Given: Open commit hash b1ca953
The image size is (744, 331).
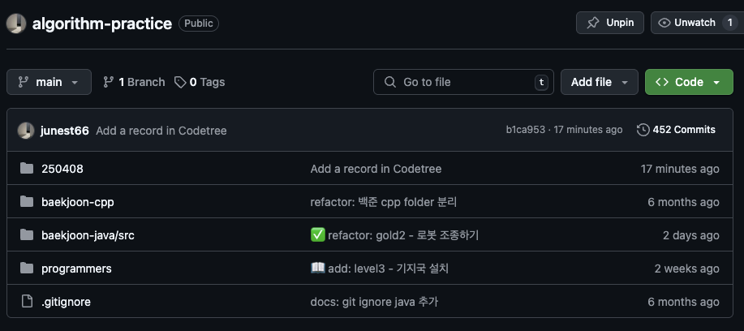Looking at the screenshot, I should (526, 130).
